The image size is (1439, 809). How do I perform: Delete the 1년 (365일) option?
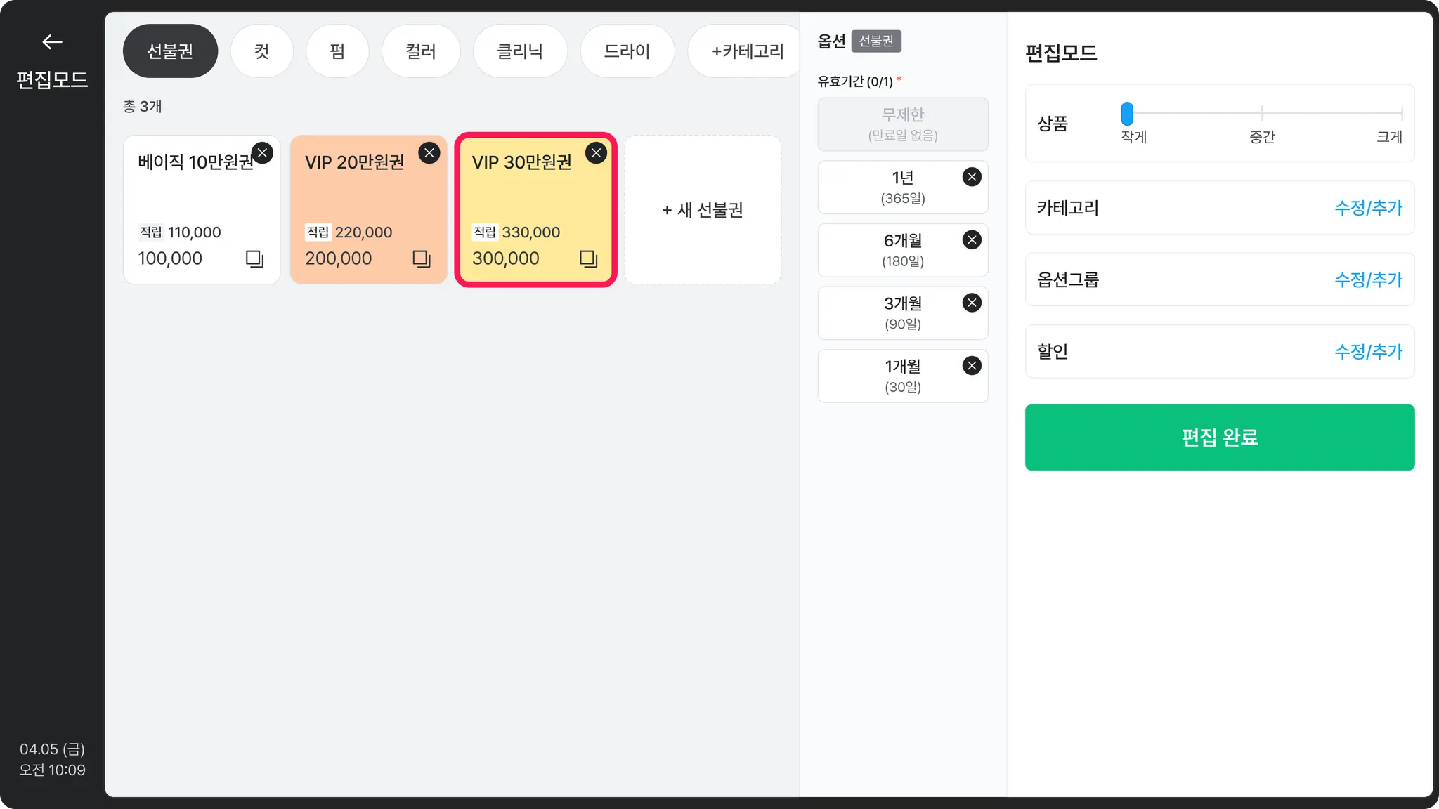(972, 177)
